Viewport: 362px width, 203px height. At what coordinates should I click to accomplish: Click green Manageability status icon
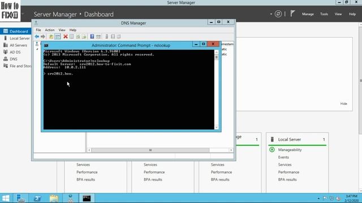[272, 149]
